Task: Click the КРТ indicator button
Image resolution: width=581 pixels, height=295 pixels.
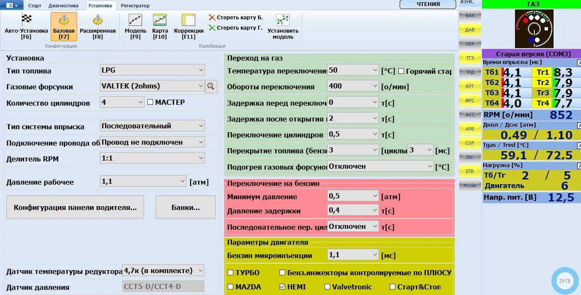Action: (x=470, y=86)
